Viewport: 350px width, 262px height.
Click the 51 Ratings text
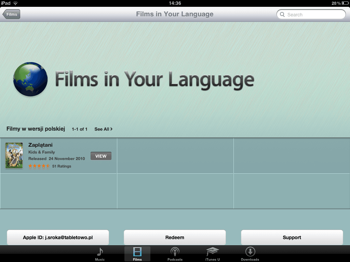click(x=62, y=166)
